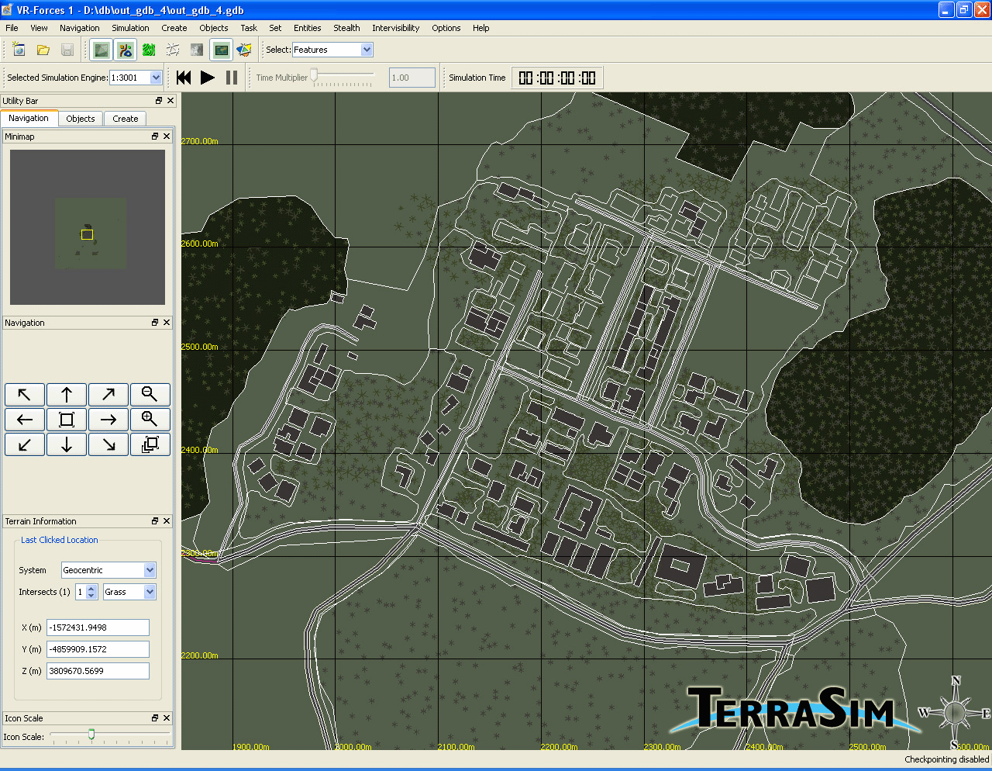Pan the map down-right with arrow button
The image size is (992, 771).
[x=108, y=444]
